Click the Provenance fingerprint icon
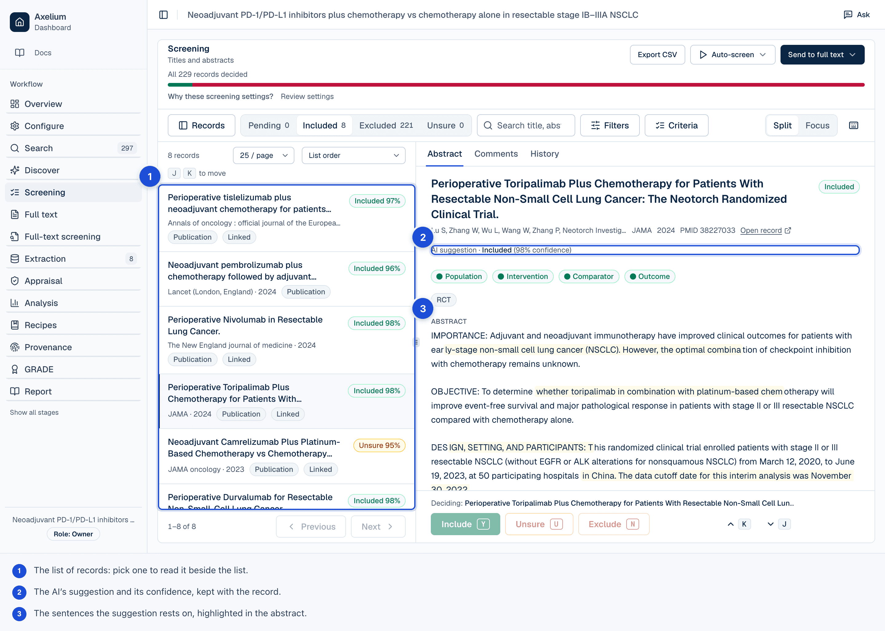885x631 pixels. tap(15, 347)
